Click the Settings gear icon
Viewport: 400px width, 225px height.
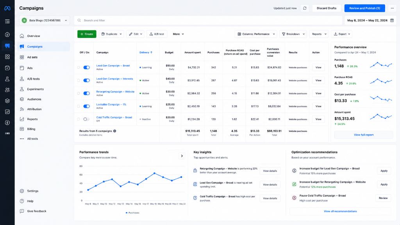[x=22, y=191]
